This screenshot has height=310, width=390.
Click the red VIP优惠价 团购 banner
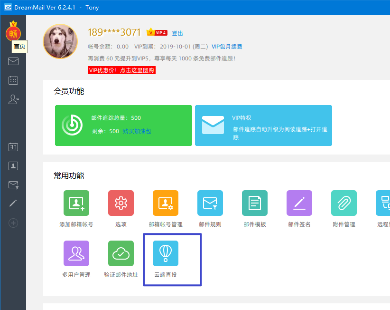121,70
